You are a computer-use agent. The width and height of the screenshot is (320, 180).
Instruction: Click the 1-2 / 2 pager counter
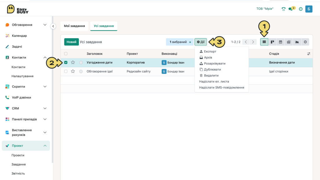coord(236,42)
